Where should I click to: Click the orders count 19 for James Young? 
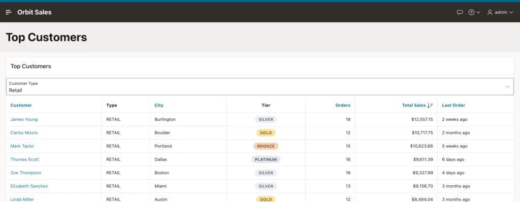[348, 119]
